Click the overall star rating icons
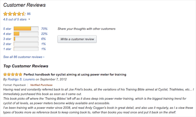This screenshot has height=117, width=196. coord(14,14)
